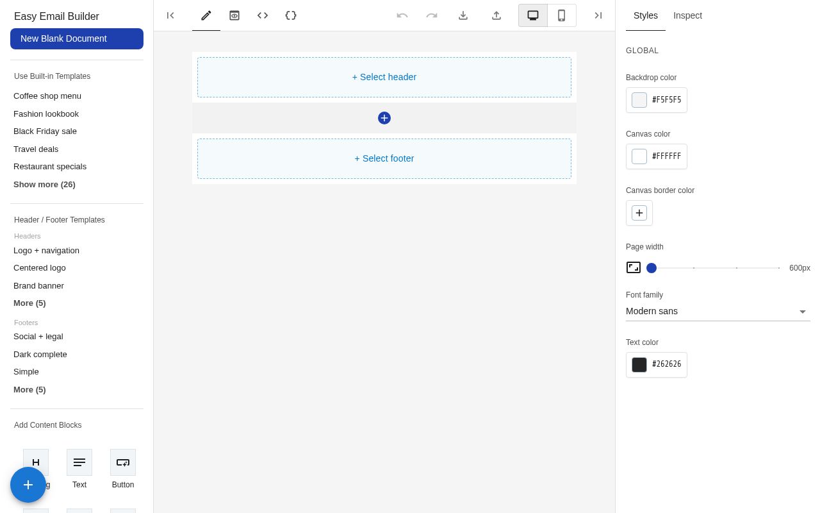Open the Inspect tab

[687, 15]
